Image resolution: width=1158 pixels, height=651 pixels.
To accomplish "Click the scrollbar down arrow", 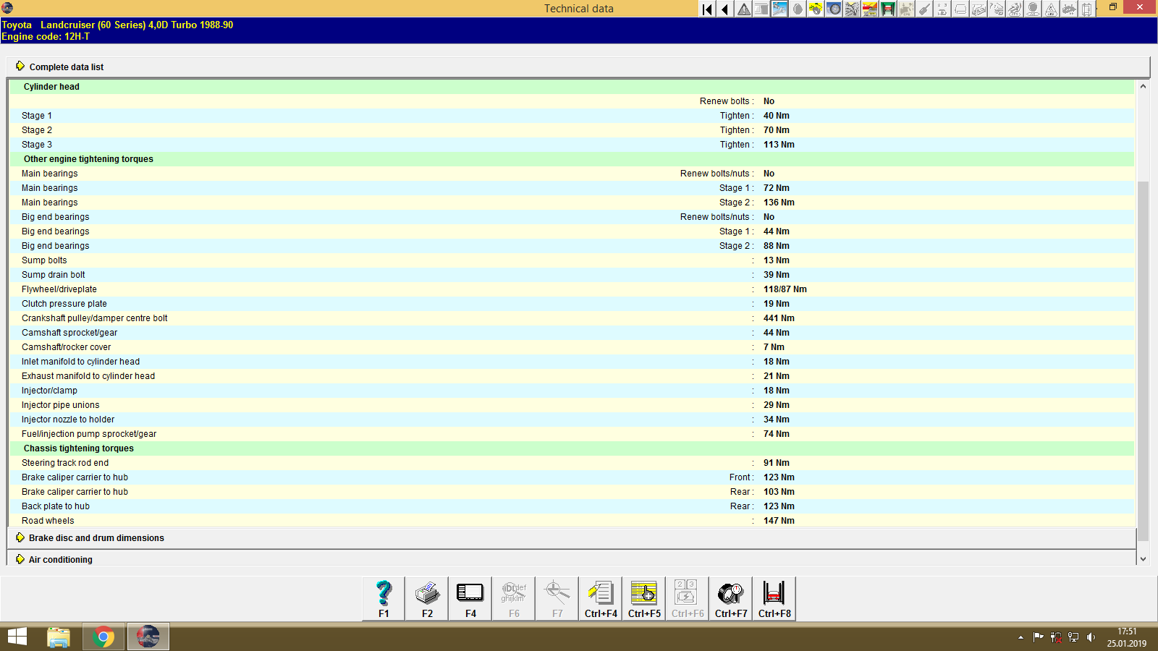I will [1142, 558].
